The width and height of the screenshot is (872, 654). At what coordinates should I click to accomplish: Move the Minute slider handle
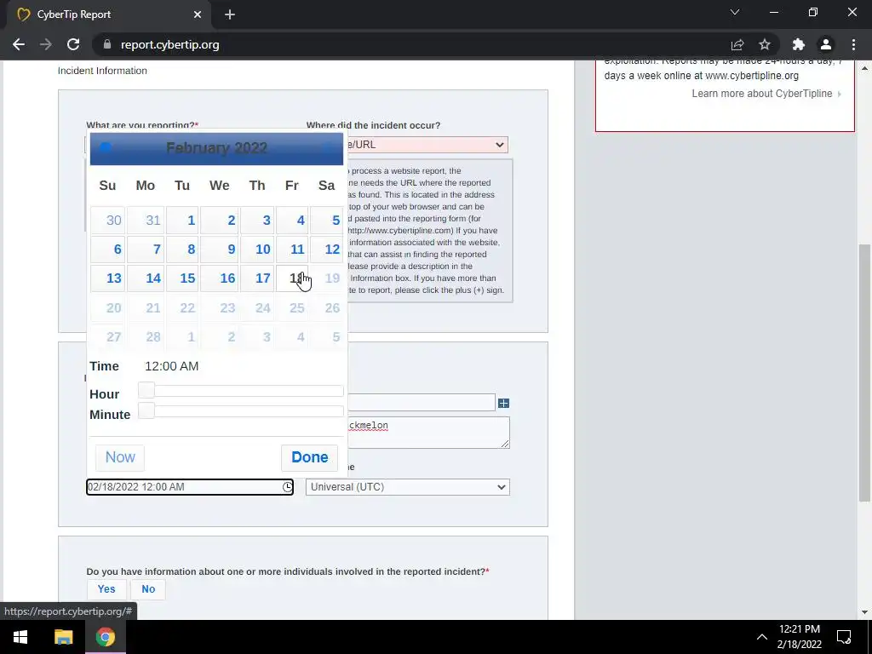146,411
